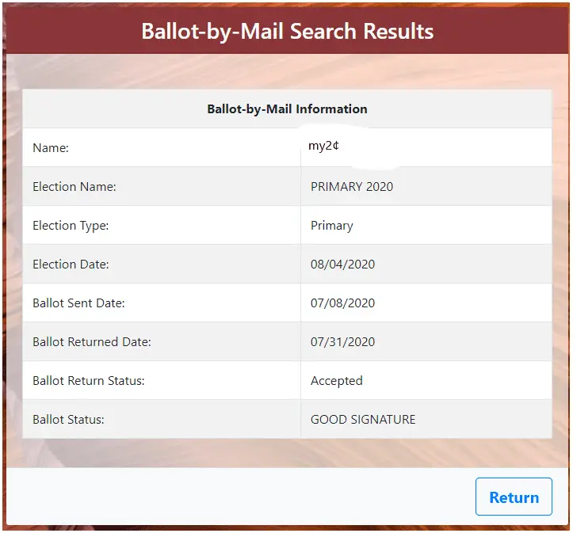Click the Primary election type value

[331, 226]
